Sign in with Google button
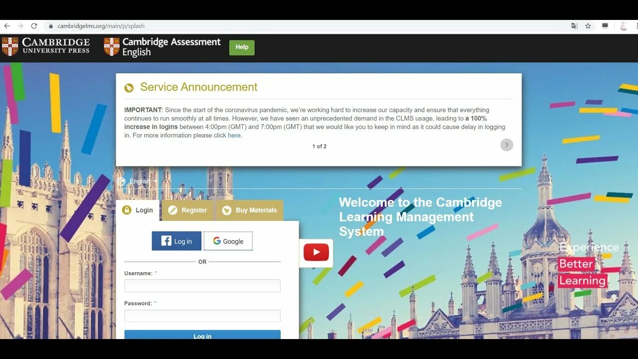 [228, 241]
